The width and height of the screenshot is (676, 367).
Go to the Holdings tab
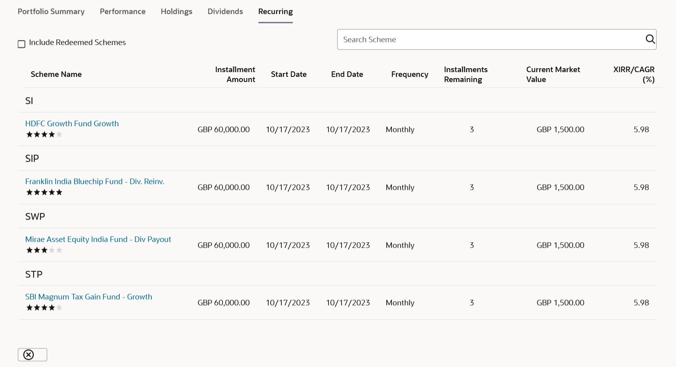pyautogui.click(x=176, y=11)
